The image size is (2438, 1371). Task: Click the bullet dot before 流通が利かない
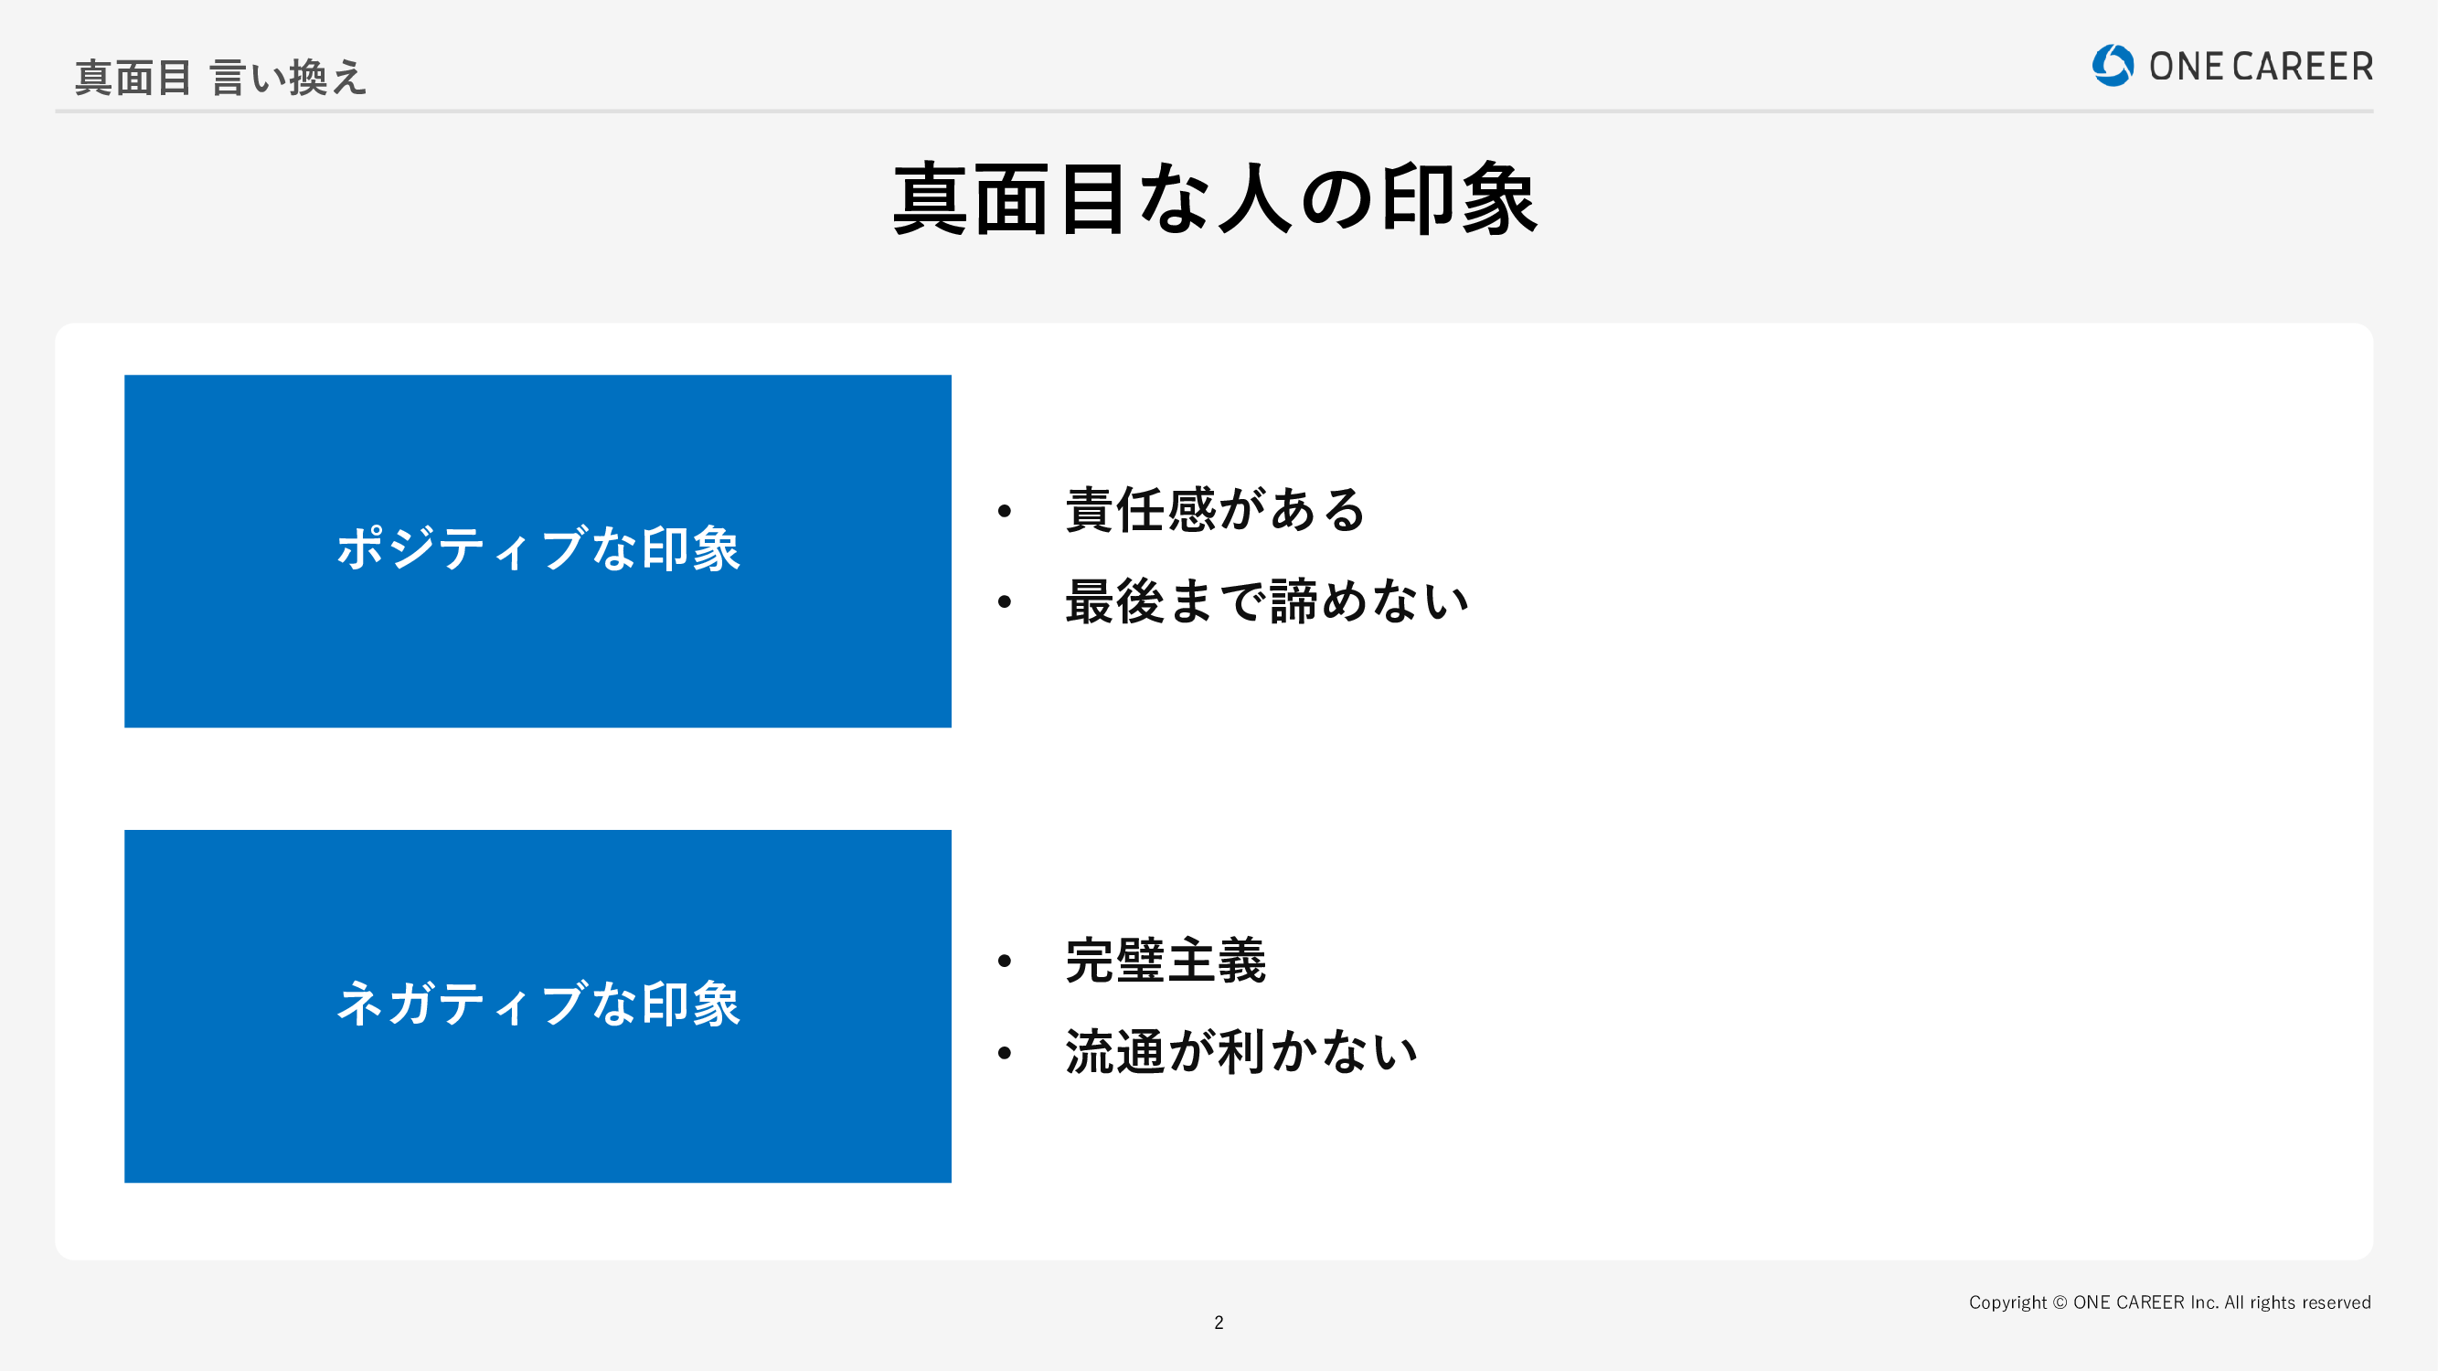1004,1052
